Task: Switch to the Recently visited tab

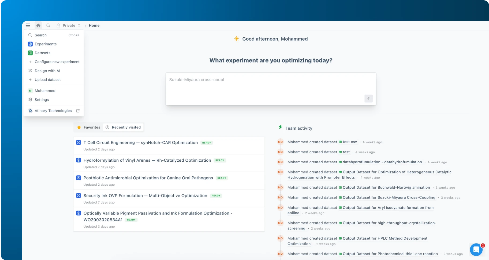Action: tap(123, 127)
